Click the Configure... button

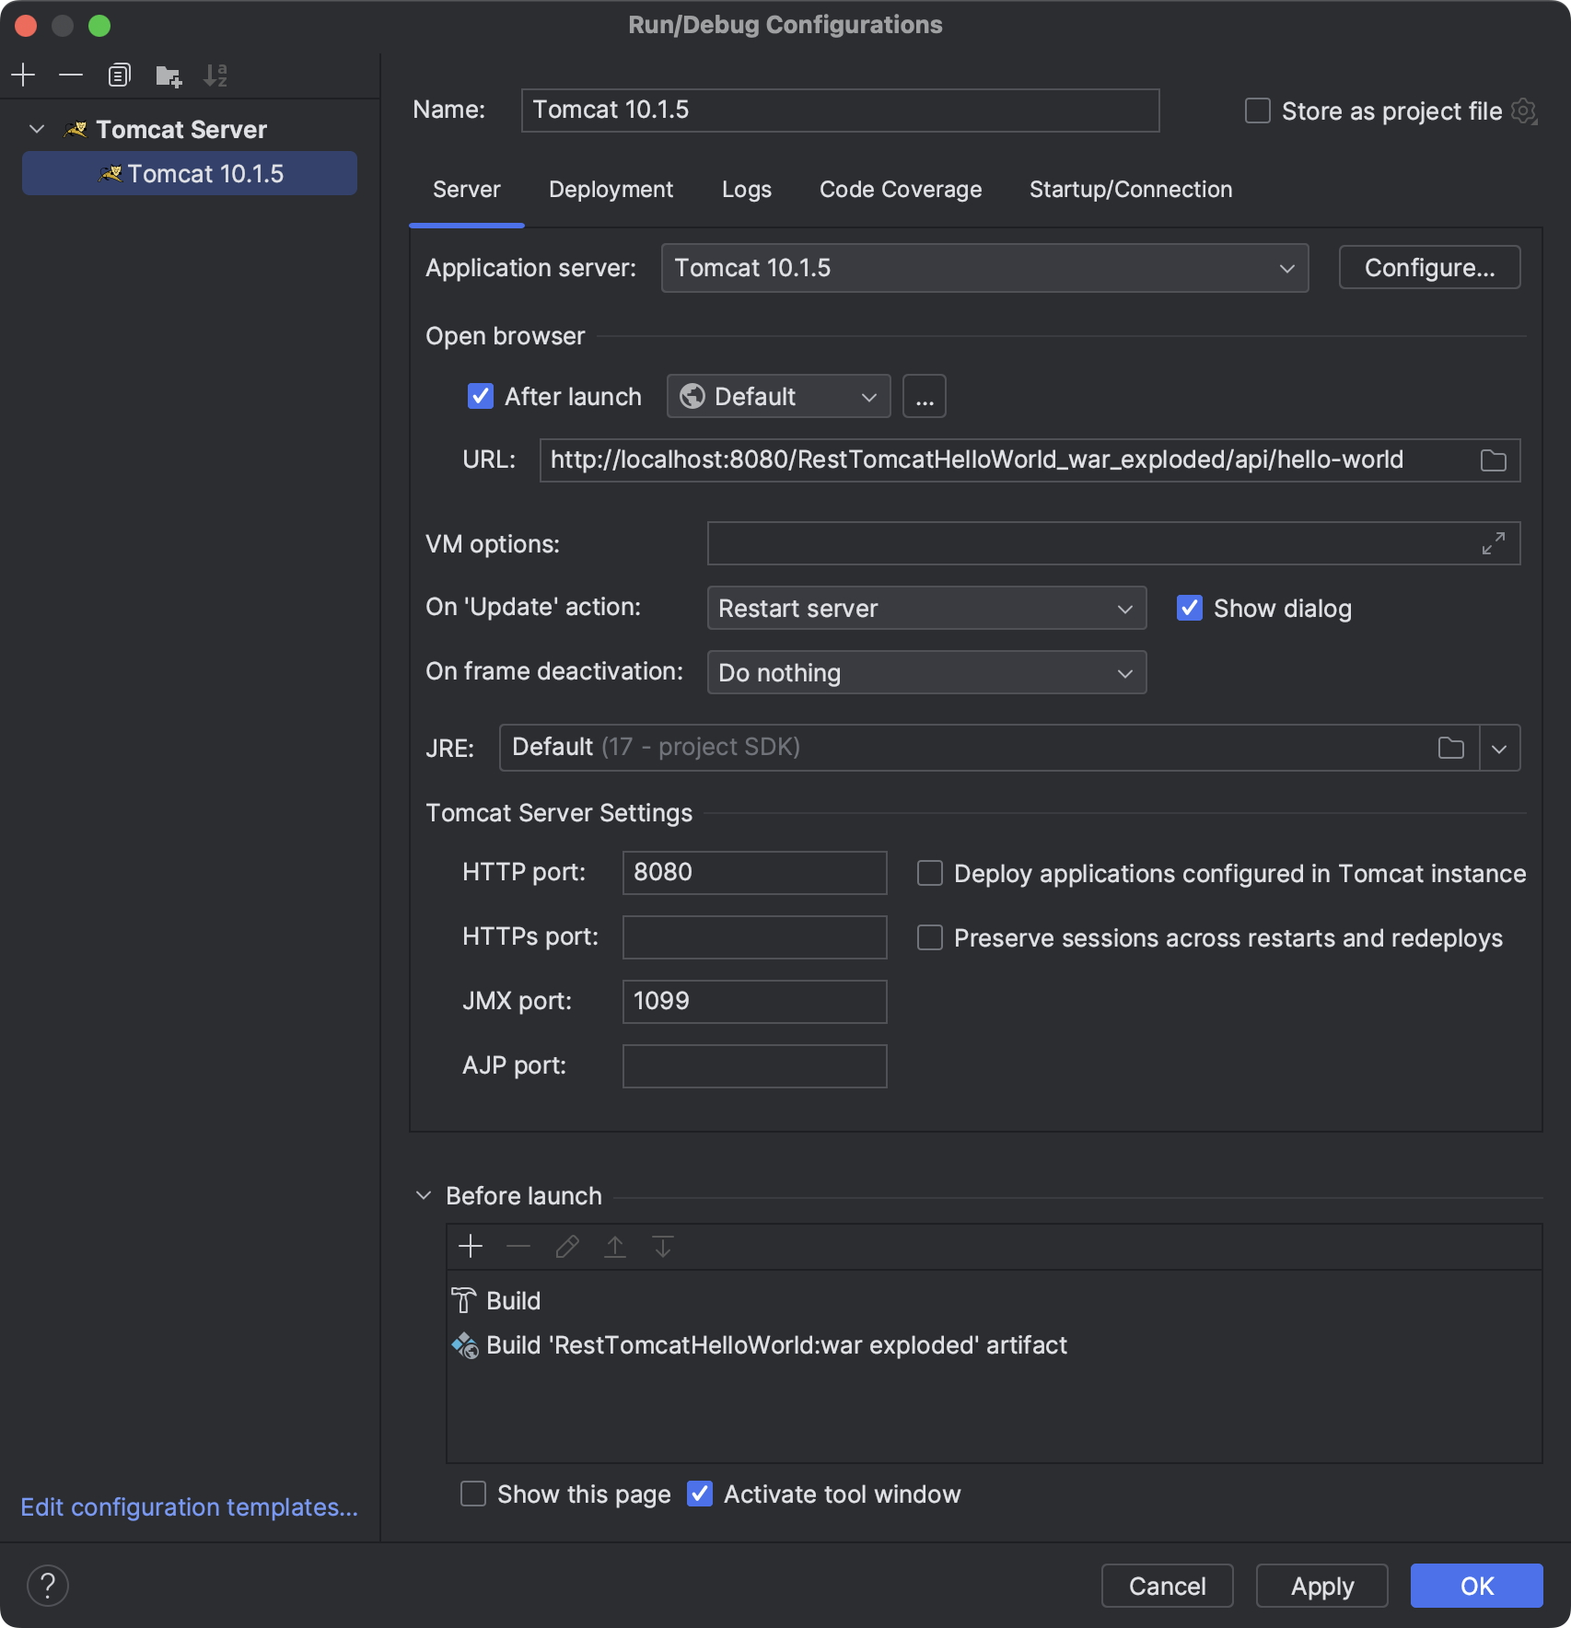(1428, 268)
